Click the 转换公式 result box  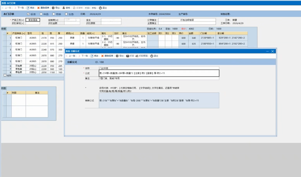tap(159, 101)
